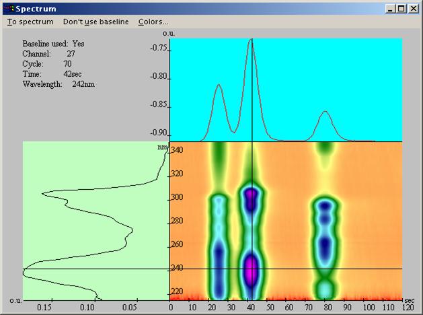
Task: Click the -0.80 o.u. axis label
Action: point(159,76)
